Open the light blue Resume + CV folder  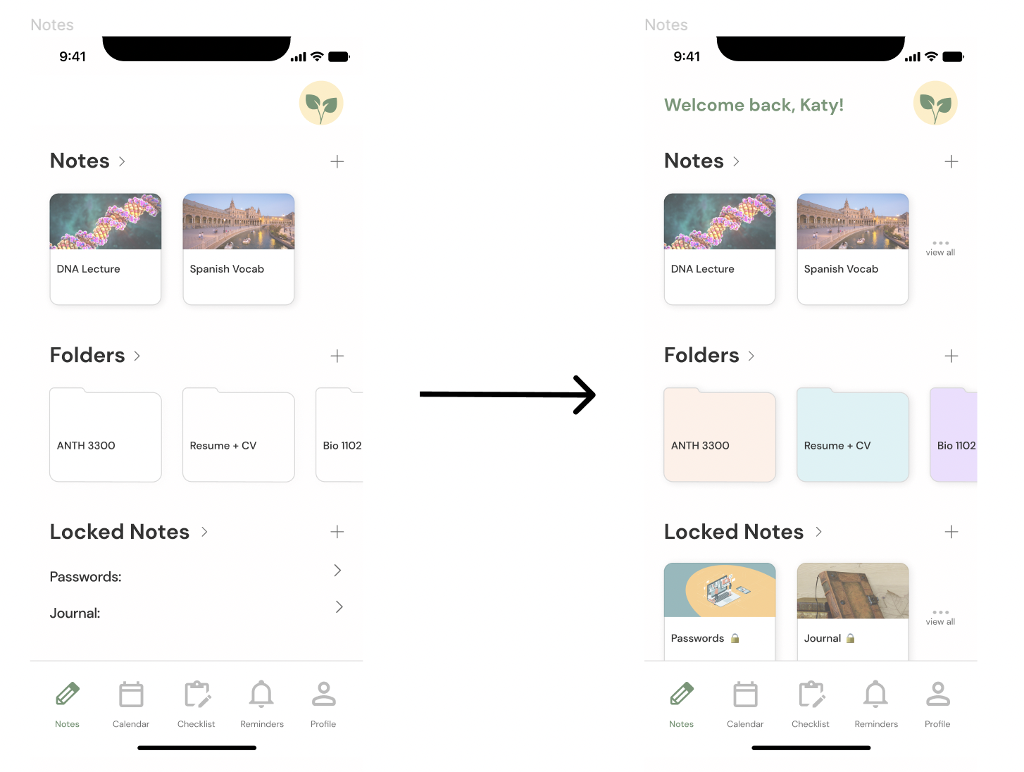click(853, 435)
